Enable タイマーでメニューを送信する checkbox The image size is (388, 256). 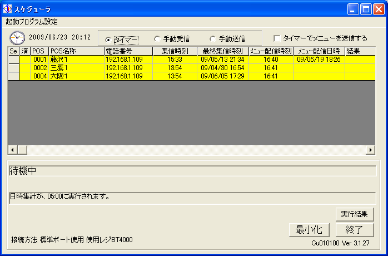pyautogui.click(x=277, y=38)
